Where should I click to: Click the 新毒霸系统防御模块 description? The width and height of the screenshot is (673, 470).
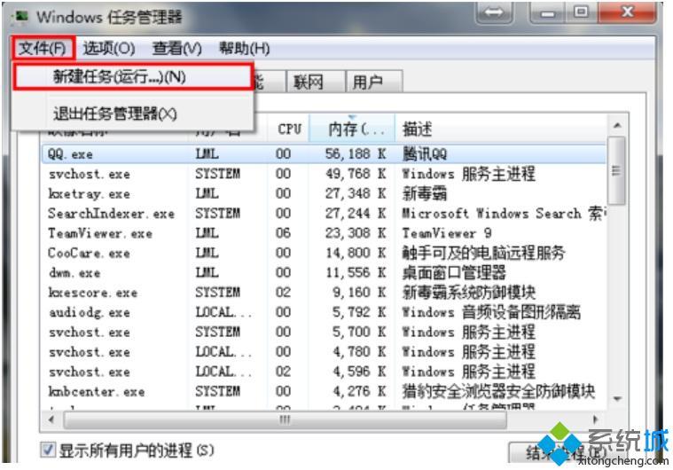point(469,293)
